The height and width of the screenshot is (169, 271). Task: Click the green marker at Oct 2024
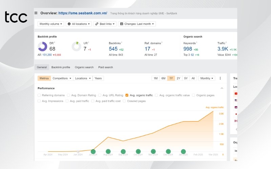pos(138,151)
